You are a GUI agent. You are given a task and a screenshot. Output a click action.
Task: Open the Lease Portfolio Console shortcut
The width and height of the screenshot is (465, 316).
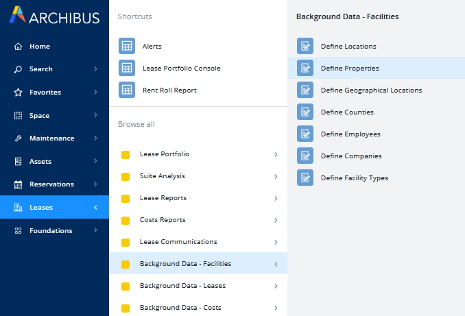coord(181,68)
